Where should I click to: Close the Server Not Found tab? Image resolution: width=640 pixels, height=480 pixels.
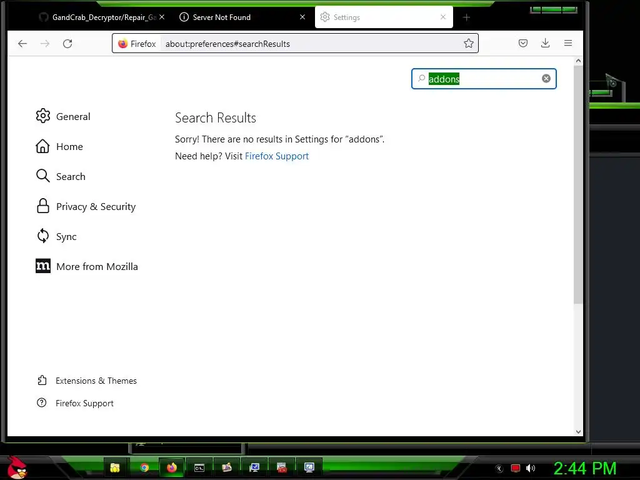[x=302, y=17]
